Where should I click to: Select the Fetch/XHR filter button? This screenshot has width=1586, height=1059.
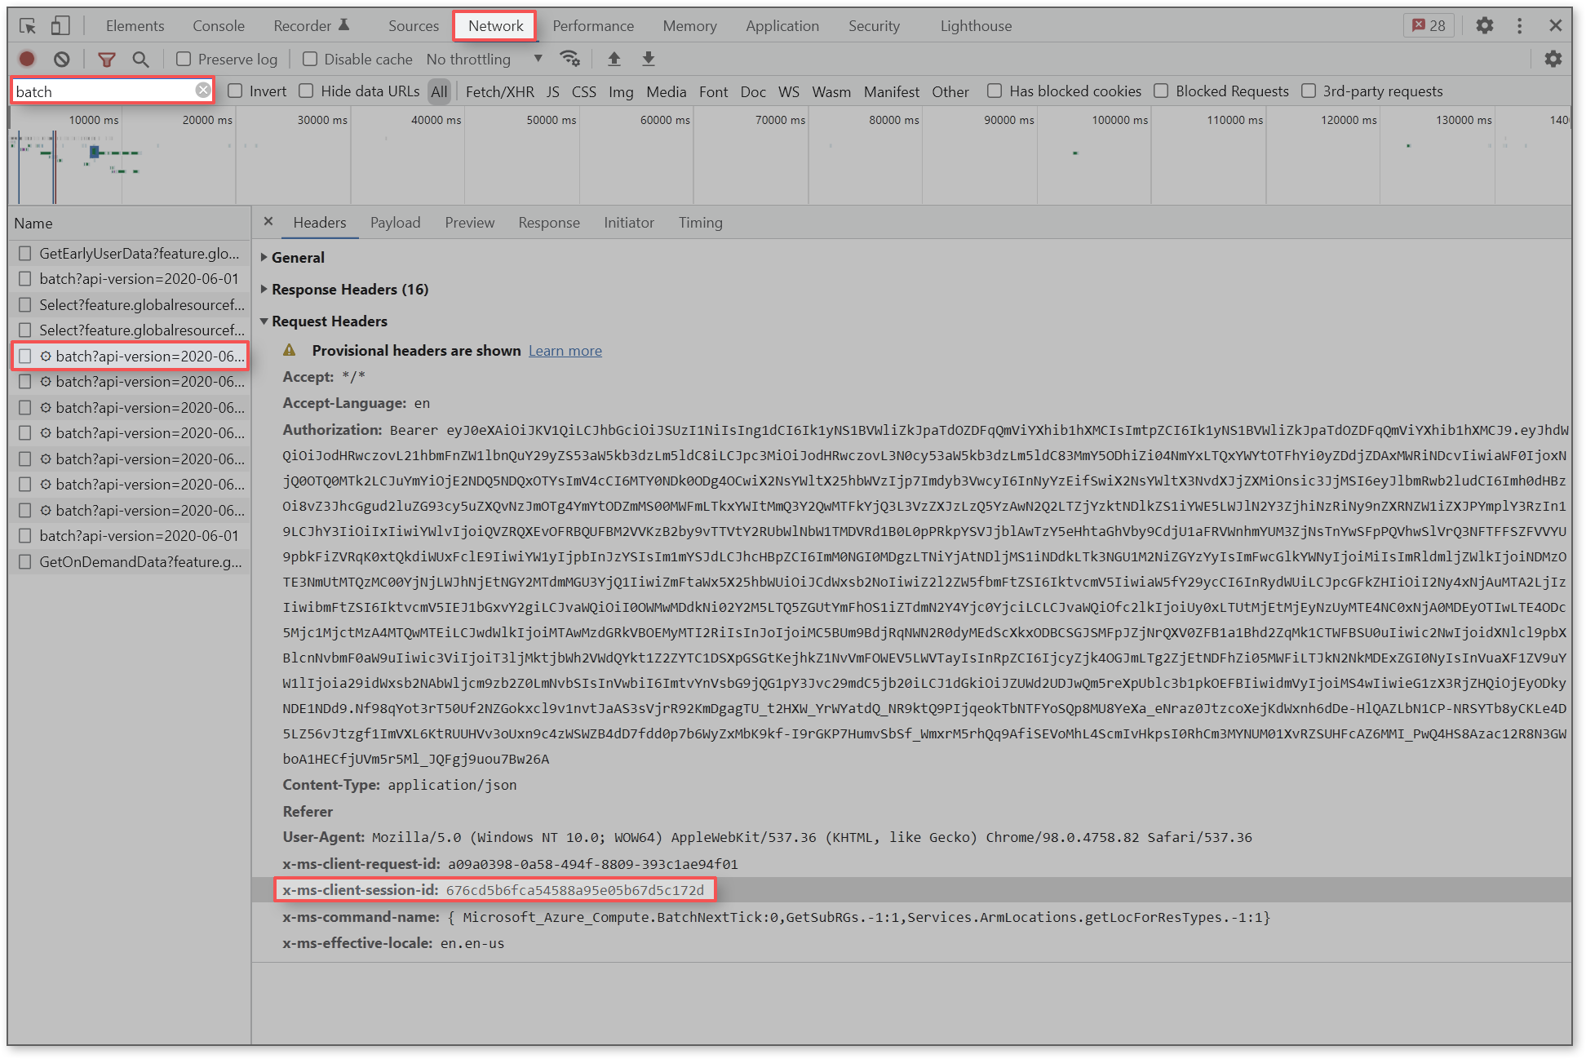pos(499,91)
